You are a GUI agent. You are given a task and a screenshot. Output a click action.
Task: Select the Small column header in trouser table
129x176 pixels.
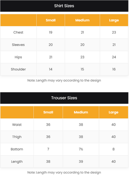coord(48,112)
